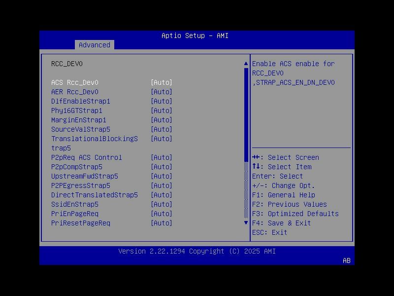Click the Aptio Setup - AMI title
Screen dimensions: 394x296
[195, 36]
